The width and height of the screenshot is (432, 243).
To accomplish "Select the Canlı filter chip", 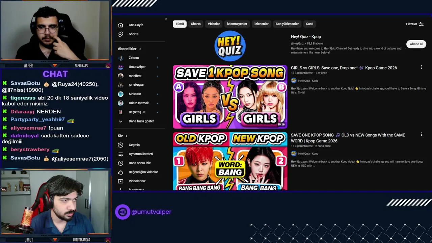I will 309,24.
